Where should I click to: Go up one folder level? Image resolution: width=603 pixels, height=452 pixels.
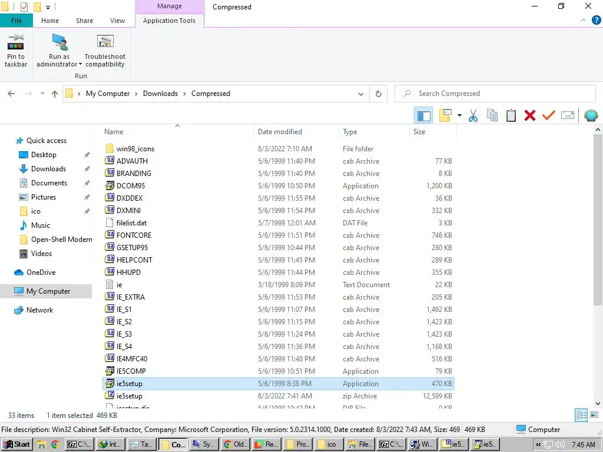click(55, 94)
